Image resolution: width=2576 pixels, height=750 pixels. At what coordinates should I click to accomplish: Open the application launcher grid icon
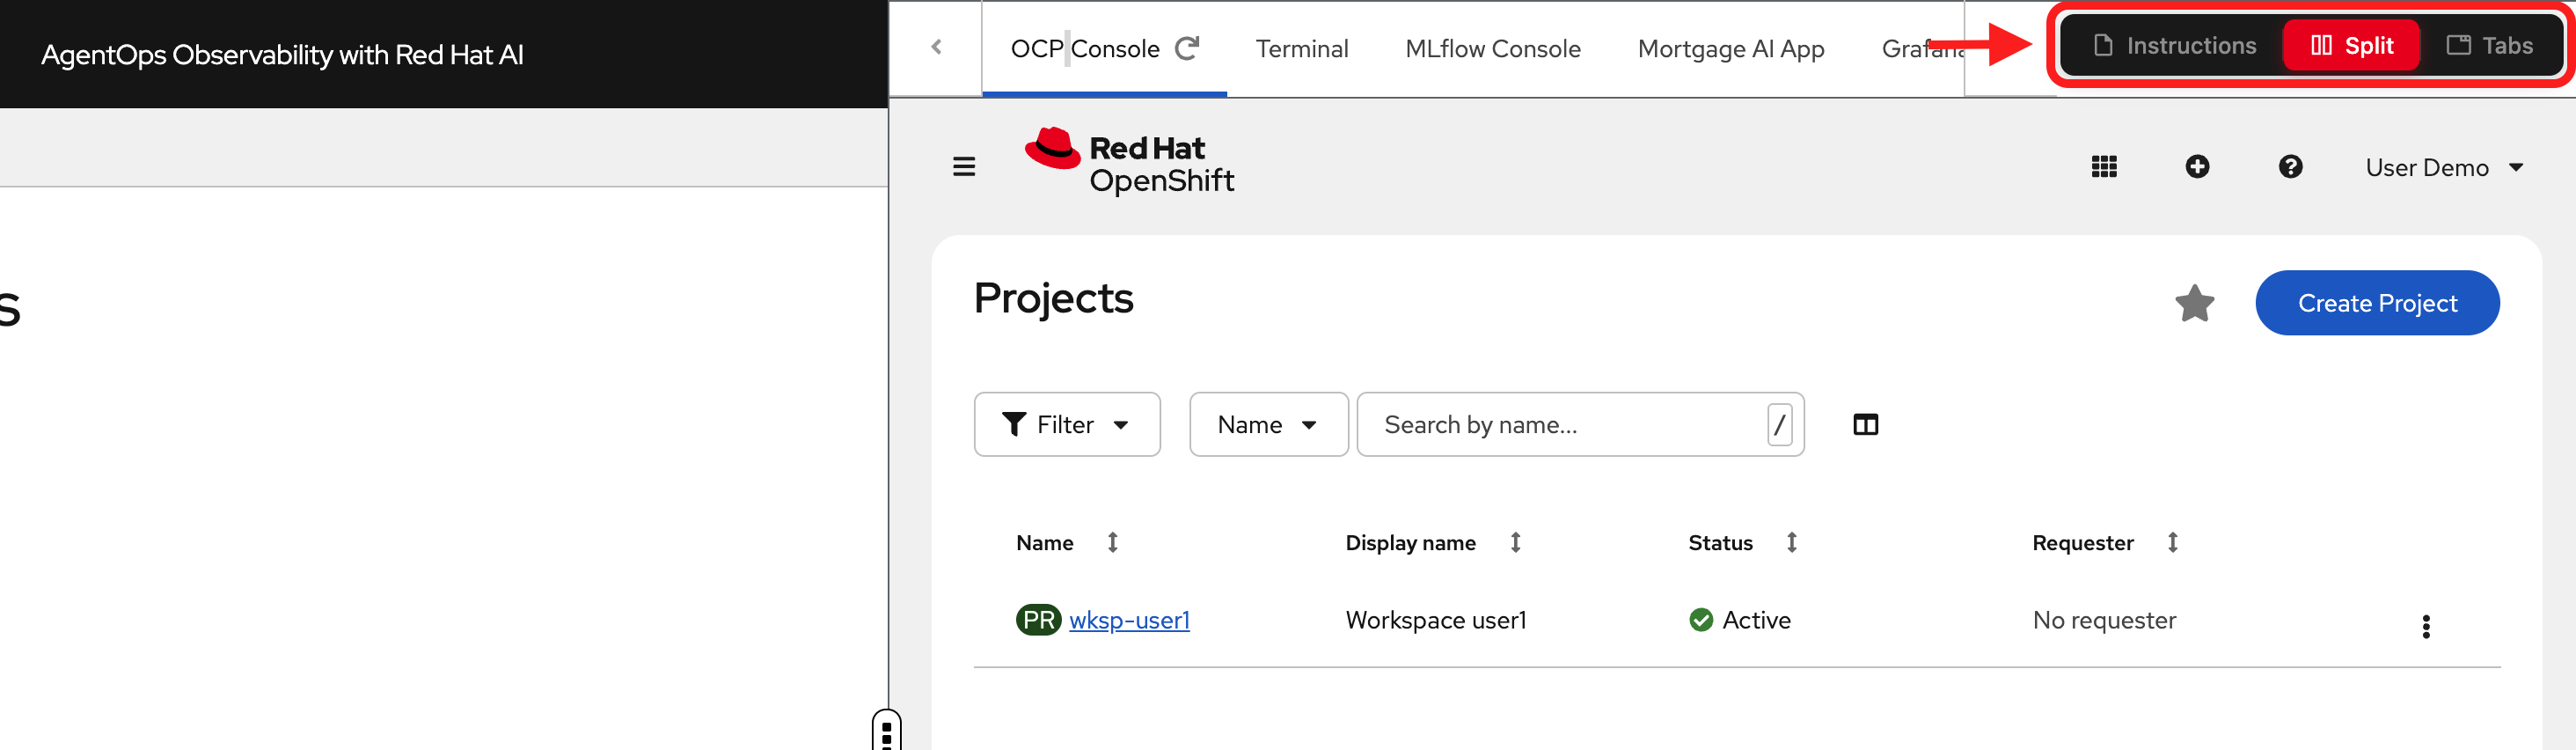click(2103, 167)
